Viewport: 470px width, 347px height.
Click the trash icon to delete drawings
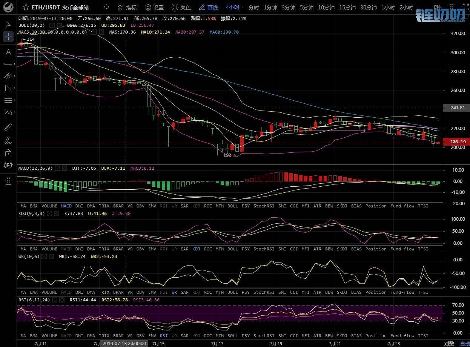tap(8, 181)
